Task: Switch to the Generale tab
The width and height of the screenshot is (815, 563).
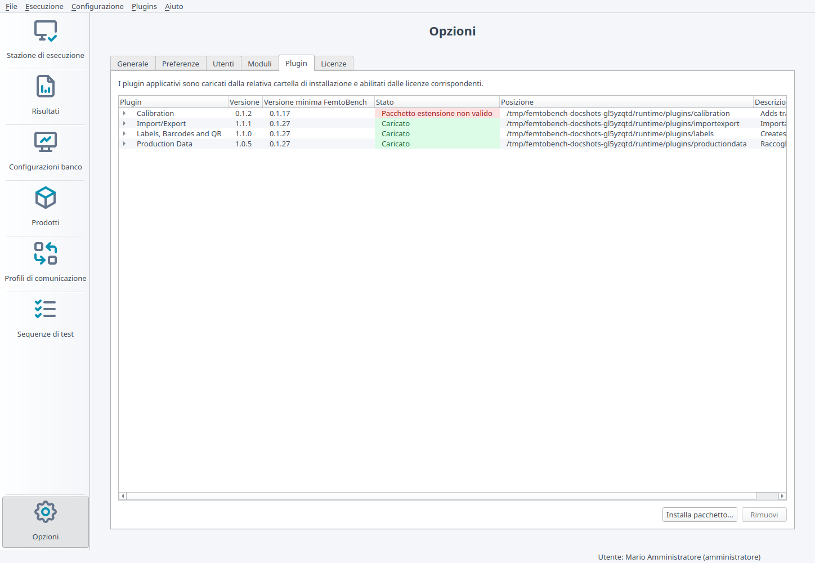Action: point(133,64)
